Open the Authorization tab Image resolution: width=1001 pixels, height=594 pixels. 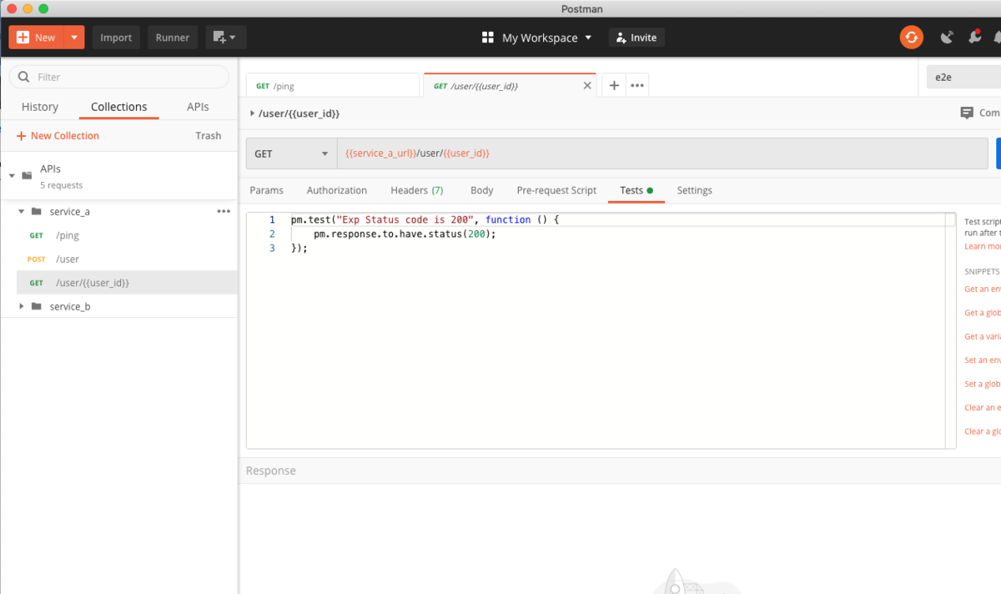pyautogui.click(x=337, y=190)
